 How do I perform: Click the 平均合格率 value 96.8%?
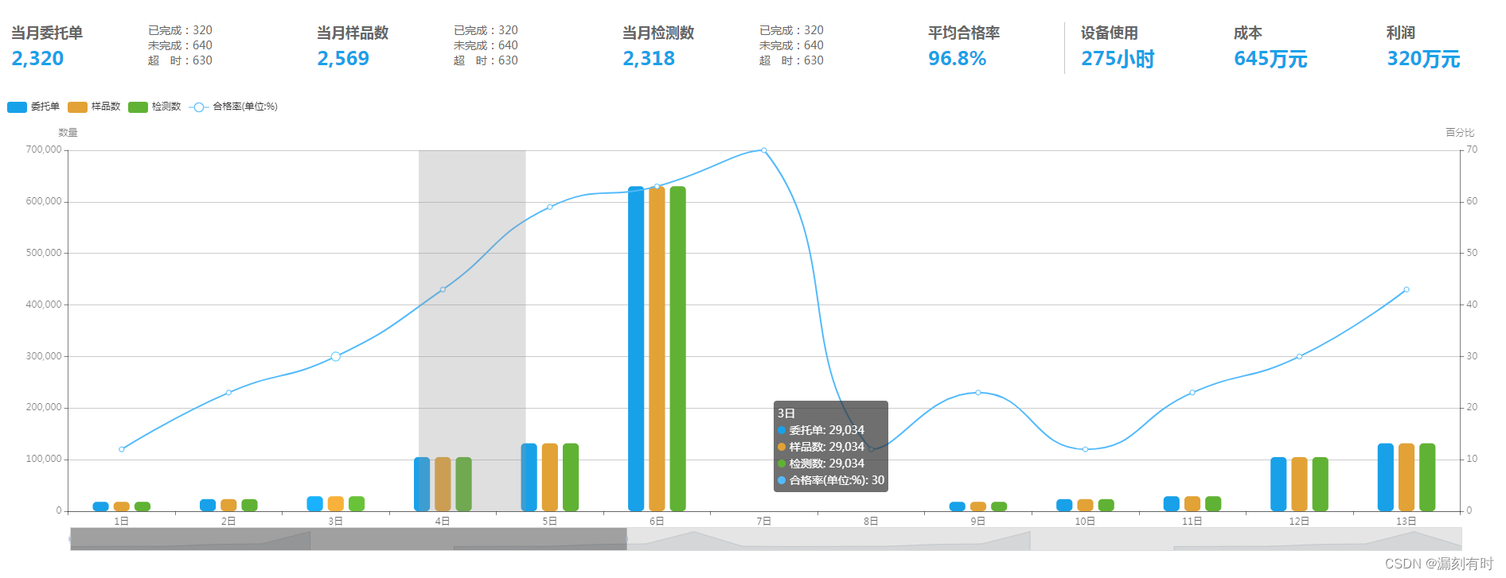[x=958, y=59]
